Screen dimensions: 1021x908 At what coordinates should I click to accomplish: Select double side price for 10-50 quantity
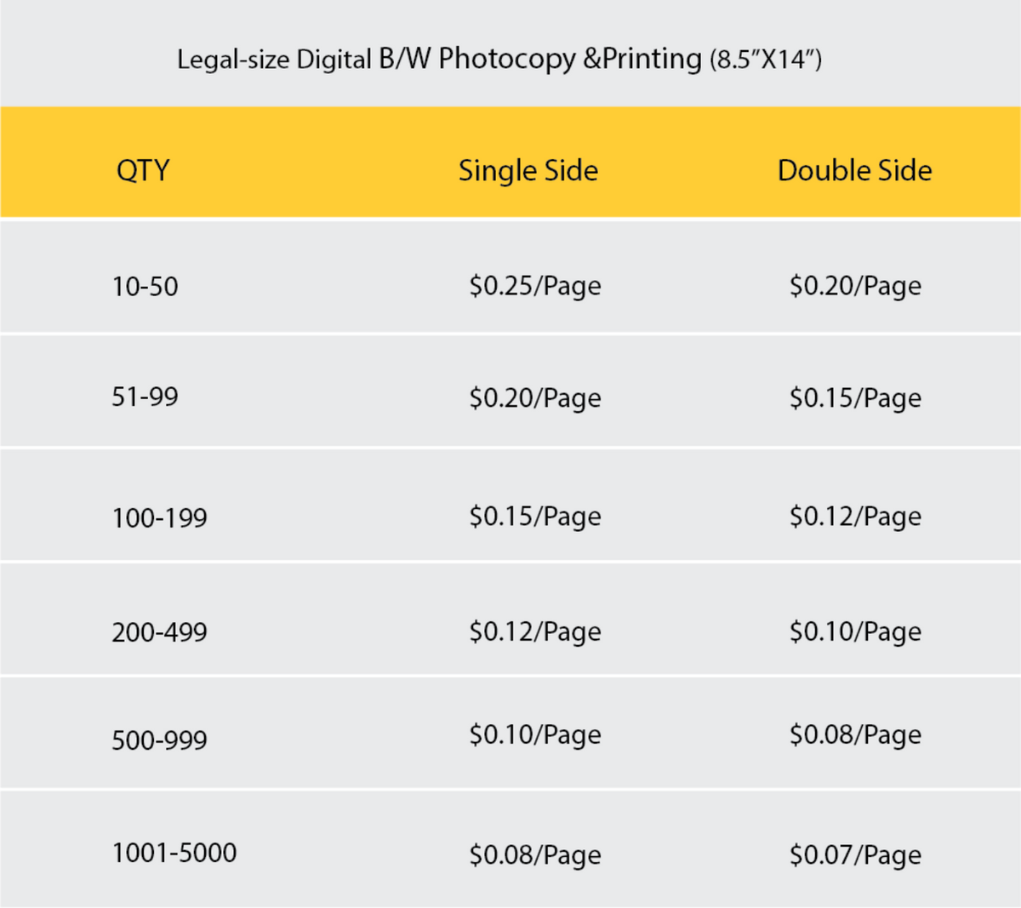point(855,287)
